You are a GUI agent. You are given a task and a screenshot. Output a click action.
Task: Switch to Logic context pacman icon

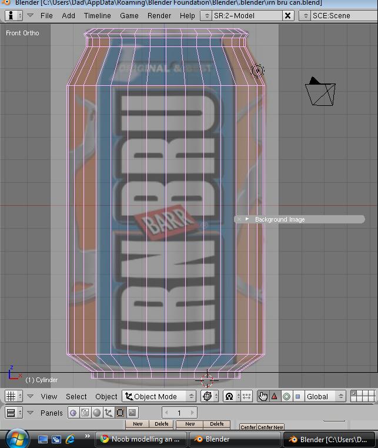pyautogui.click(x=73, y=413)
